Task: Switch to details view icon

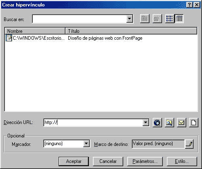Action: point(179,19)
